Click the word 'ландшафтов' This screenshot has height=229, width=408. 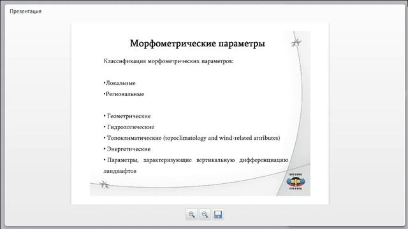click(x=120, y=171)
